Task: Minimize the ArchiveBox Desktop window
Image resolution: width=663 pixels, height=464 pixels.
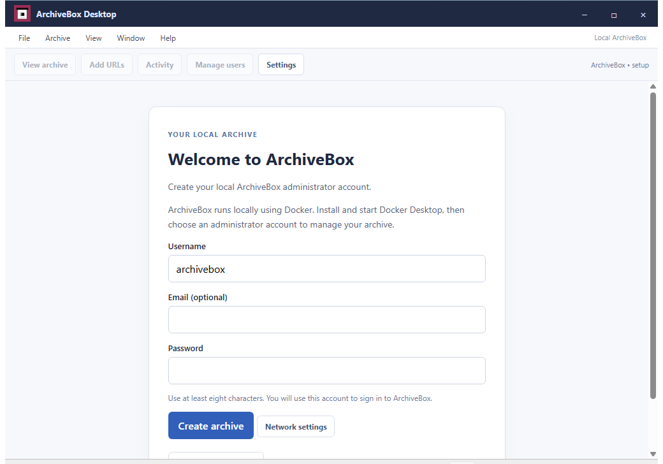Action: tap(585, 15)
